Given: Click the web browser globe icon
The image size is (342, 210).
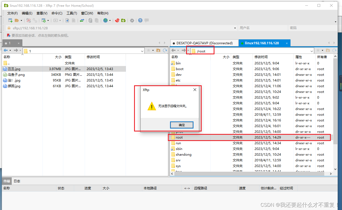Looking at the screenshot, I should [105, 20].
